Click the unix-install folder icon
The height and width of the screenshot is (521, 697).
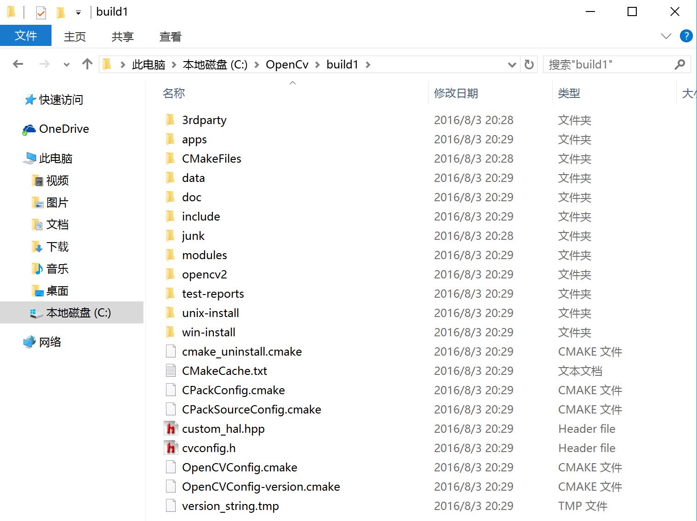click(x=171, y=313)
